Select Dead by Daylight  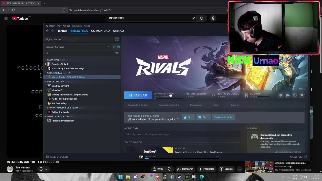60,86
